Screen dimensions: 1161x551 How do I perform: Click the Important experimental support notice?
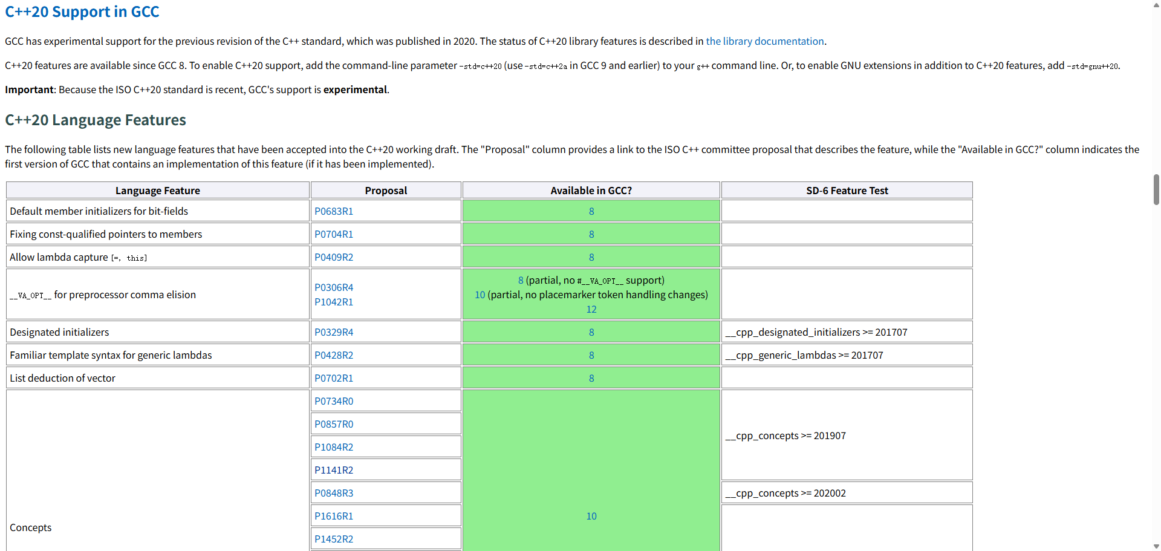pos(197,90)
